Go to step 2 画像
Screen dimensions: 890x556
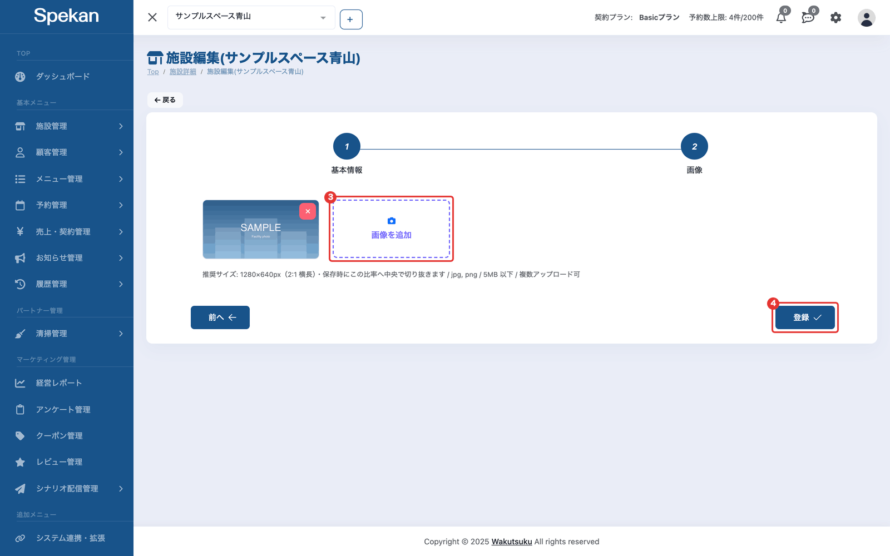click(694, 147)
